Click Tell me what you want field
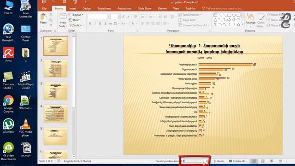 point(222,9)
